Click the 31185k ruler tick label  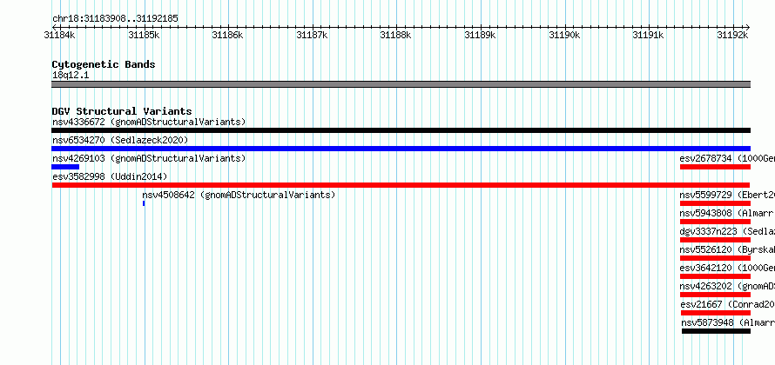[x=144, y=35]
